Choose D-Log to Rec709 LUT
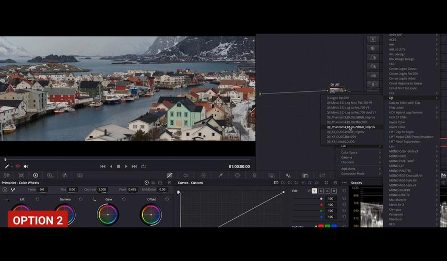The width and height of the screenshot is (447, 261). click(x=351, y=98)
